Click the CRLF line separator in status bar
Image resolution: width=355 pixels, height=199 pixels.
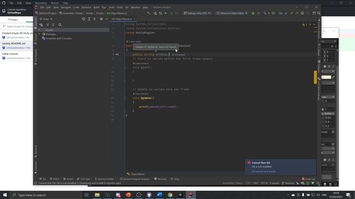click(x=256, y=183)
